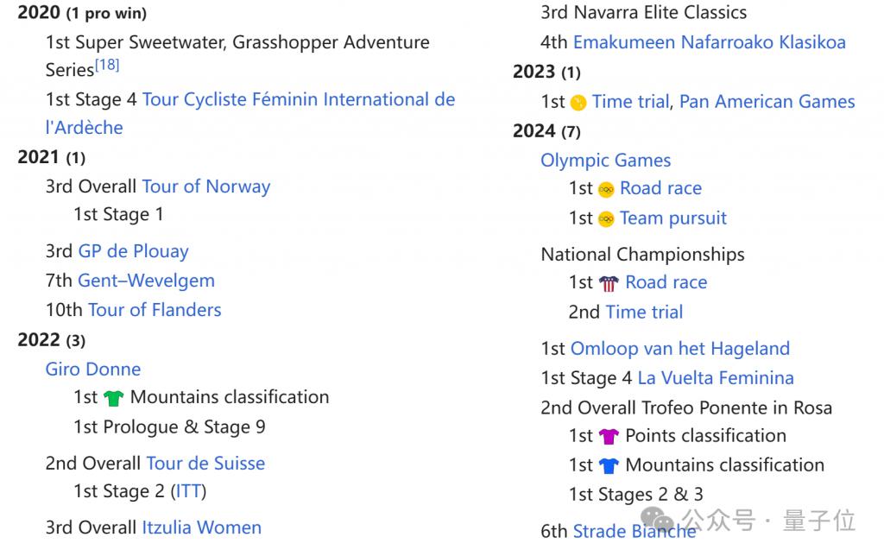
Task: Open citation footnote 18
Action: (108, 66)
